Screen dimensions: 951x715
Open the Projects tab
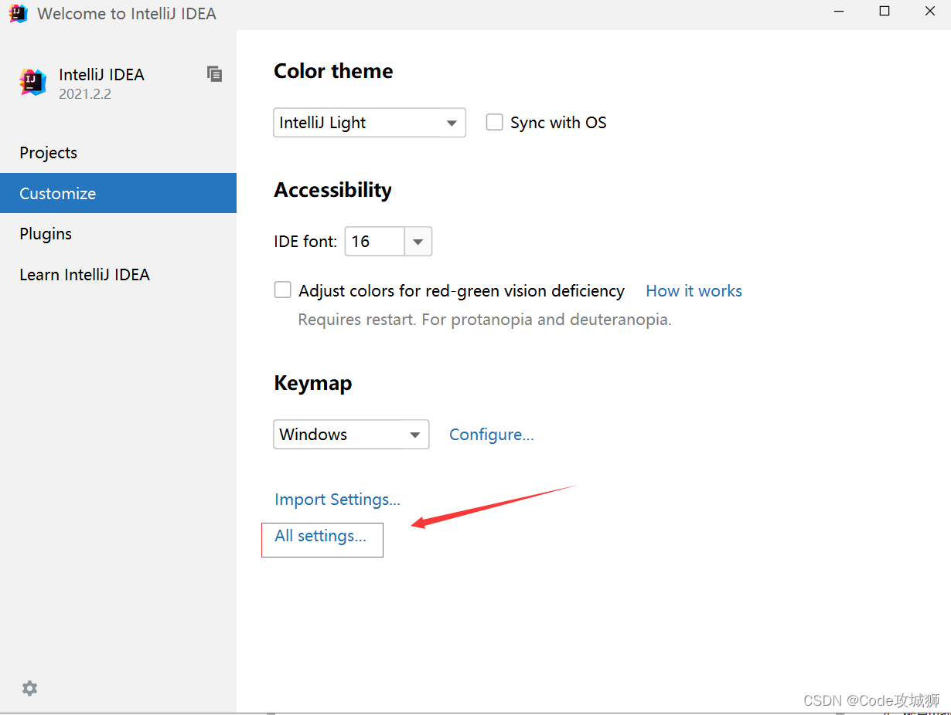coord(49,153)
